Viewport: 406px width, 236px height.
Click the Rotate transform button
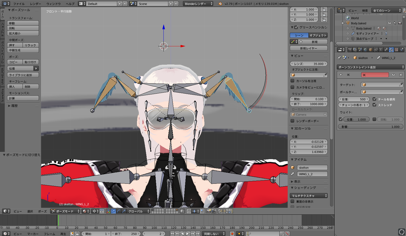(23, 28)
